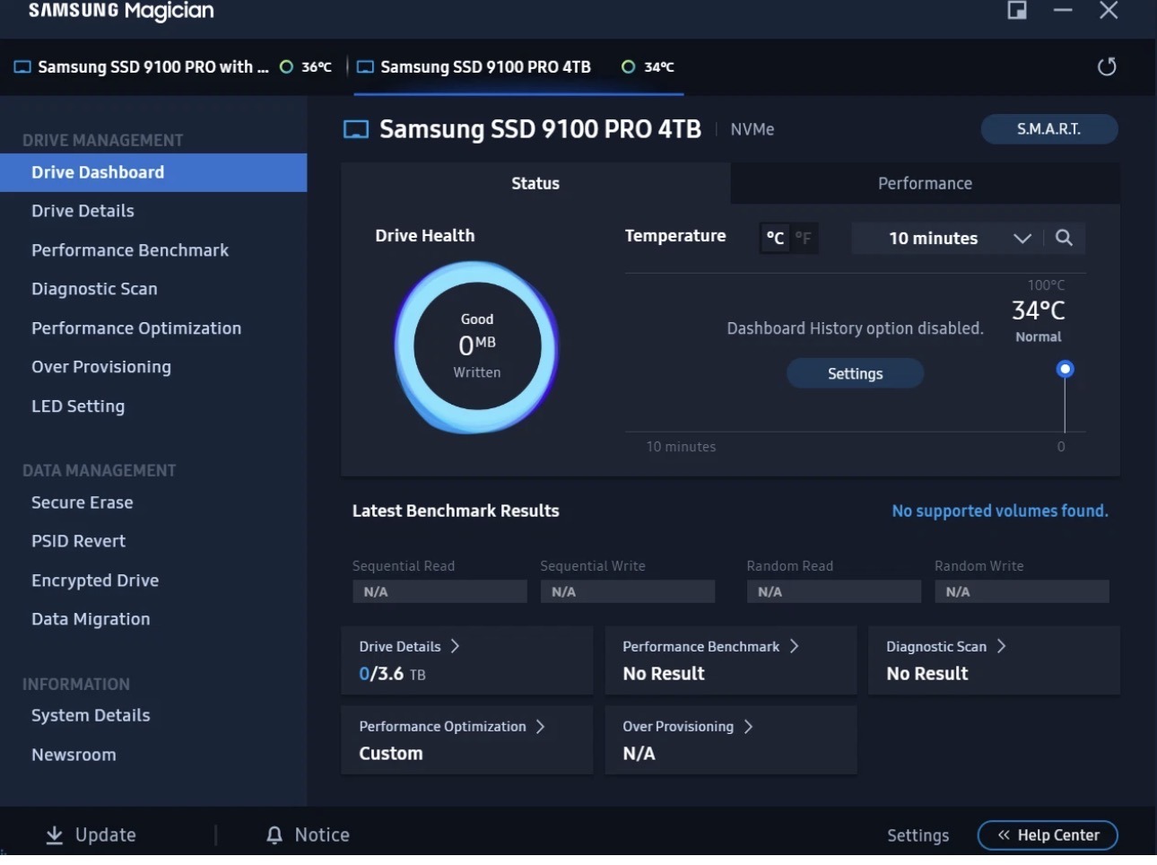Image resolution: width=1157 pixels, height=865 pixels.
Task: Click the Notice bell icon
Action: pyautogui.click(x=274, y=835)
